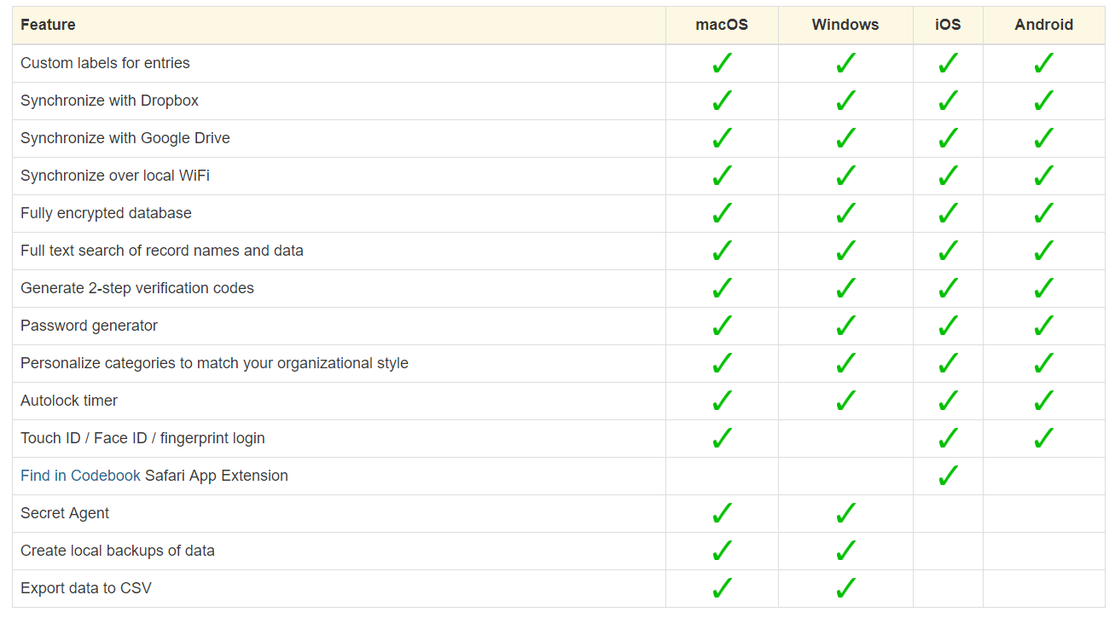
Task: Select the 'Export data to CSV' text
Action: tap(86, 588)
